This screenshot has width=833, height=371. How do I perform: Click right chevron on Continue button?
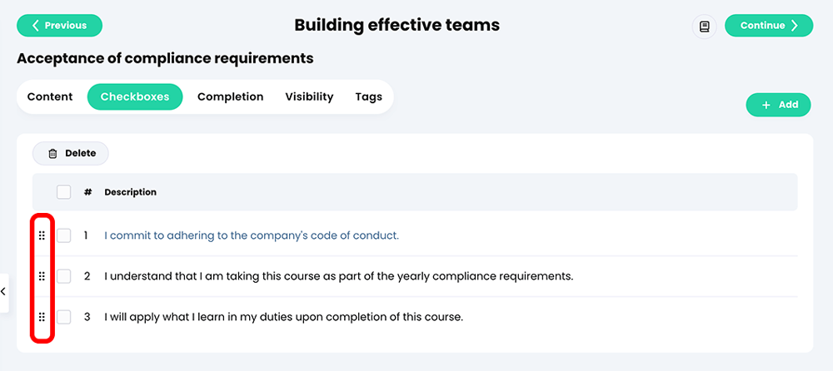click(794, 26)
